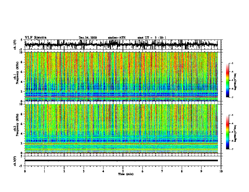Click the "Time (min)" axis label
Image resolution: width=249 pixels, height=192 pixels.
tap(126, 174)
